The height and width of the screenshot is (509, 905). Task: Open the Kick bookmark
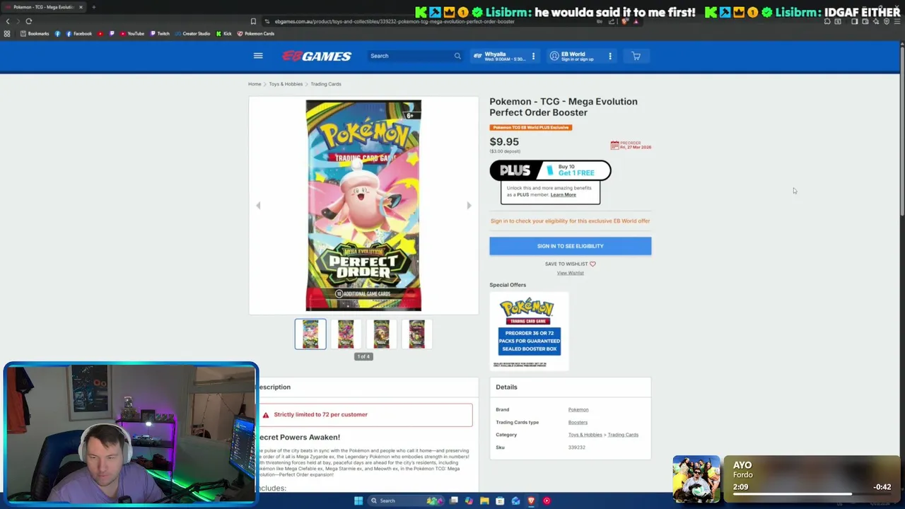coord(224,33)
